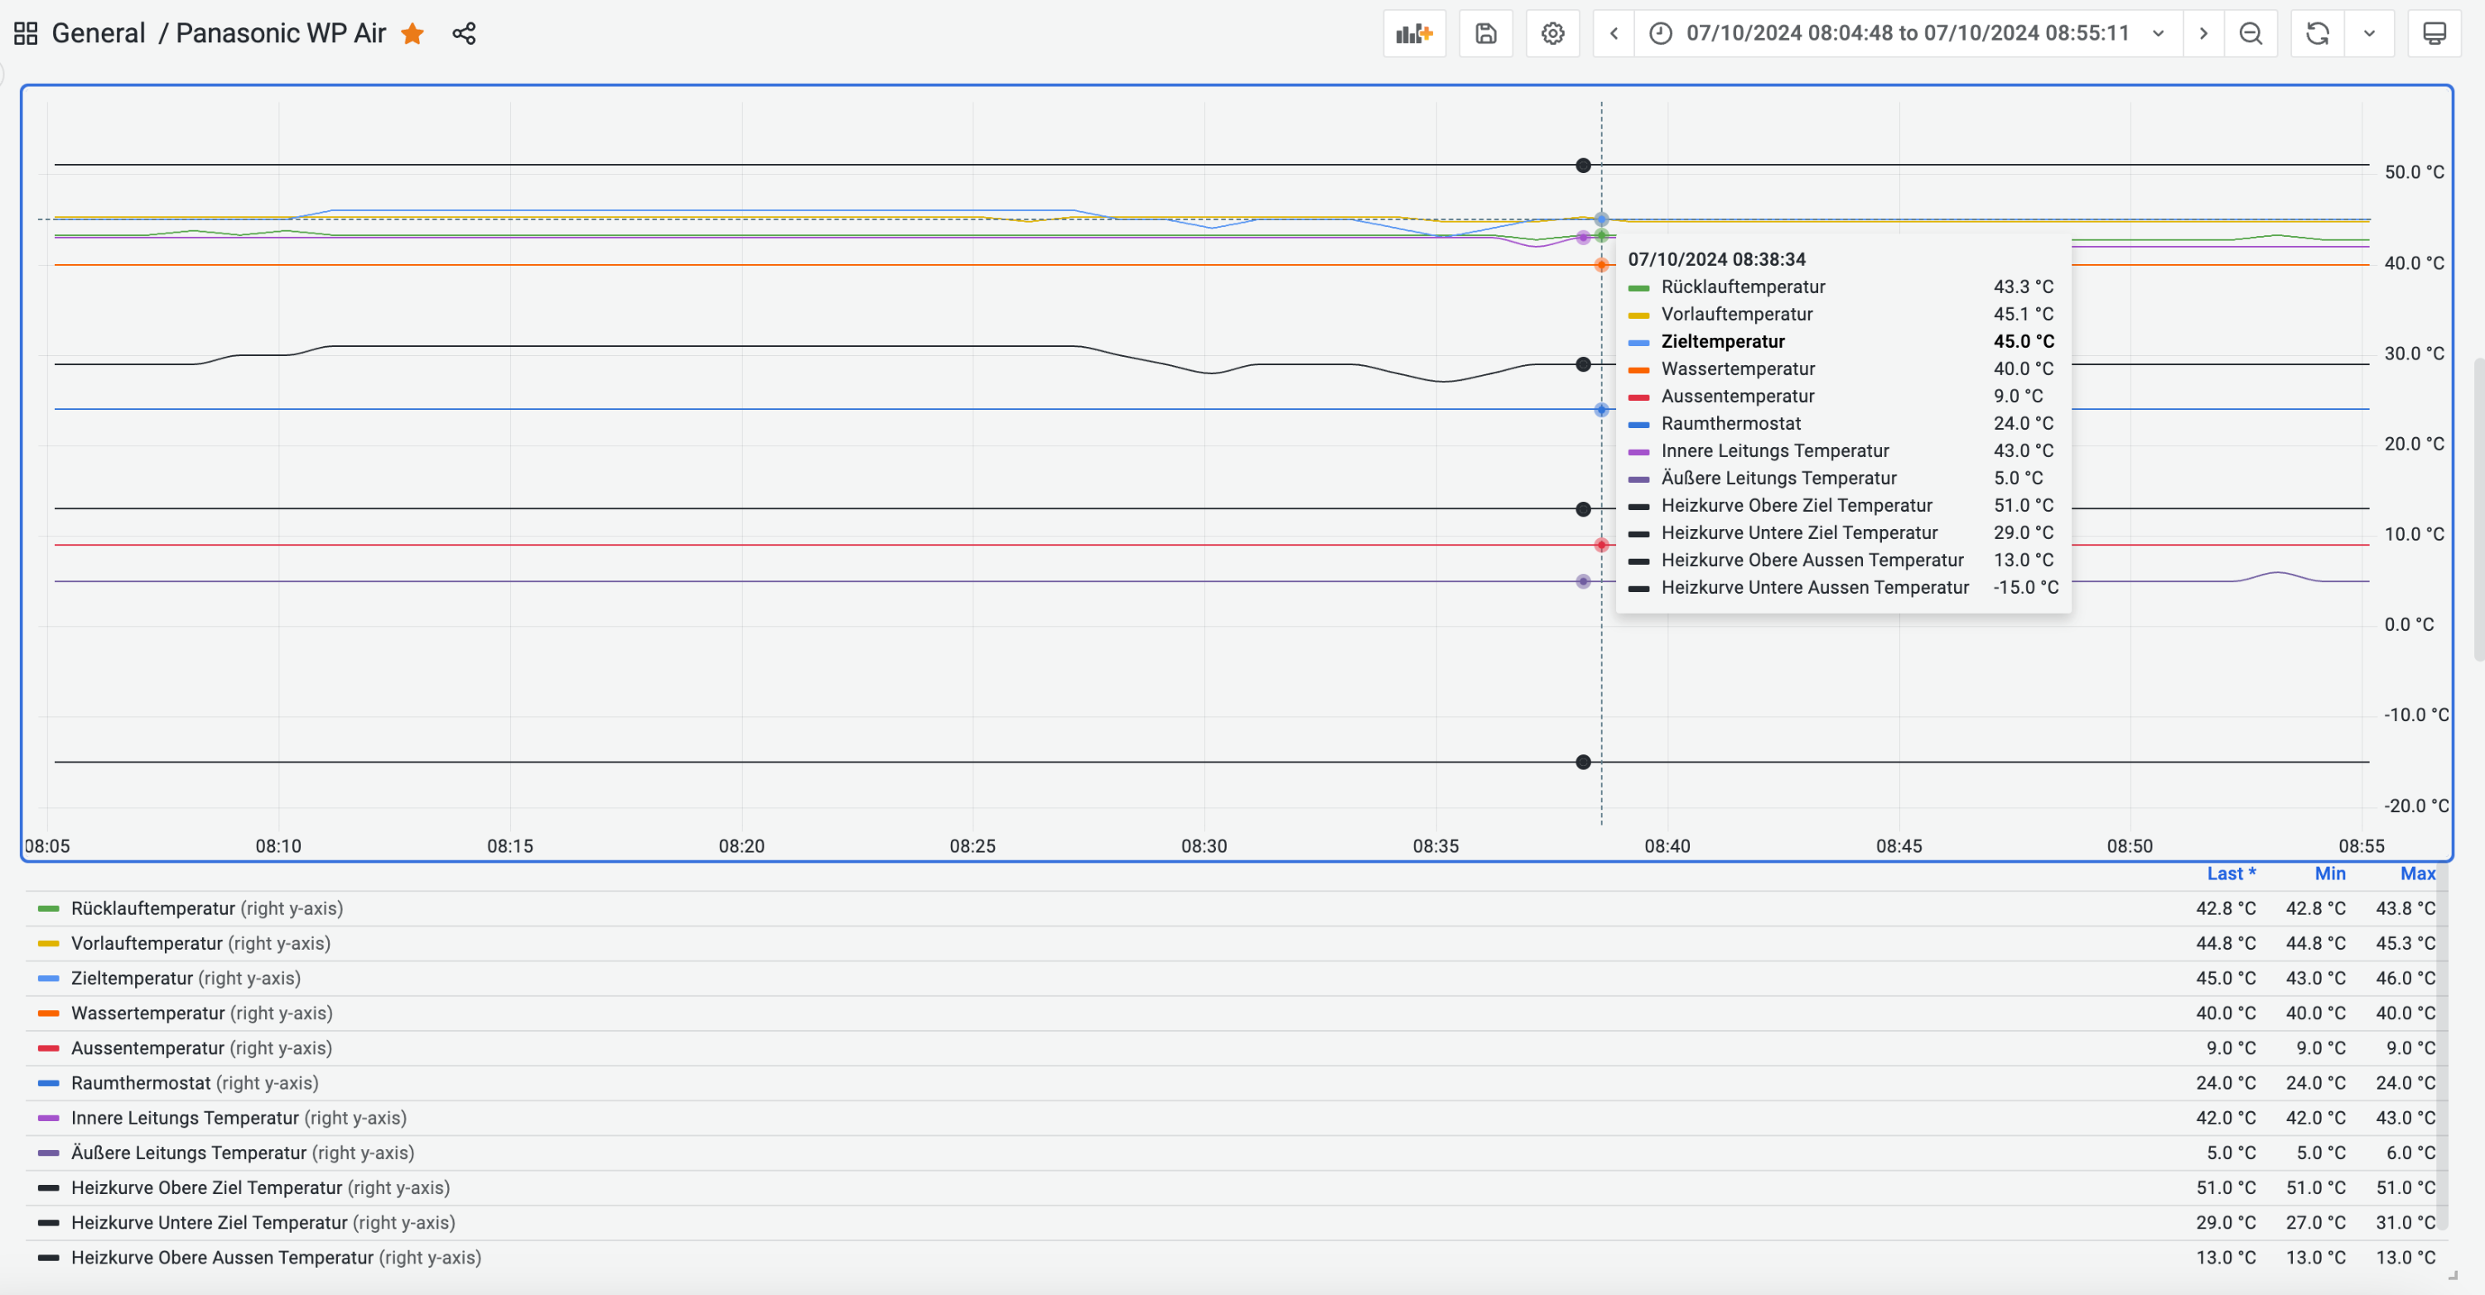This screenshot has height=1295, width=2485.
Task: Refresh the dashboard now
Action: 2317,34
